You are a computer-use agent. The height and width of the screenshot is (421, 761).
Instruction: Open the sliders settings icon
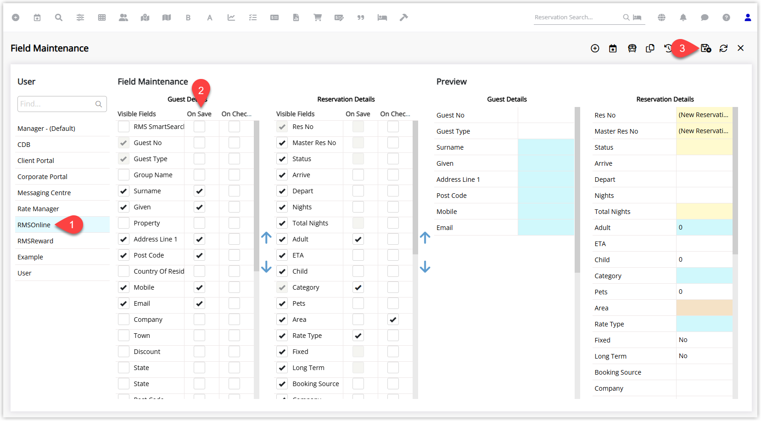80,17
